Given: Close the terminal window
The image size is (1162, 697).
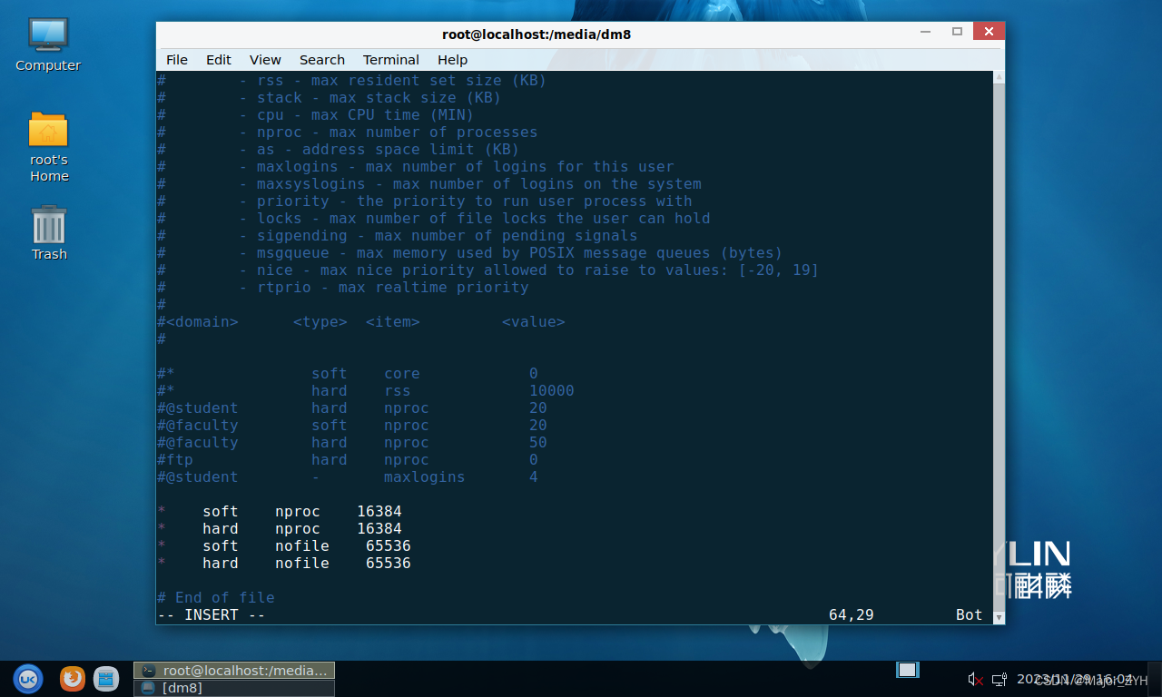Looking at the screenshot, I should click(x=988, y=32).
